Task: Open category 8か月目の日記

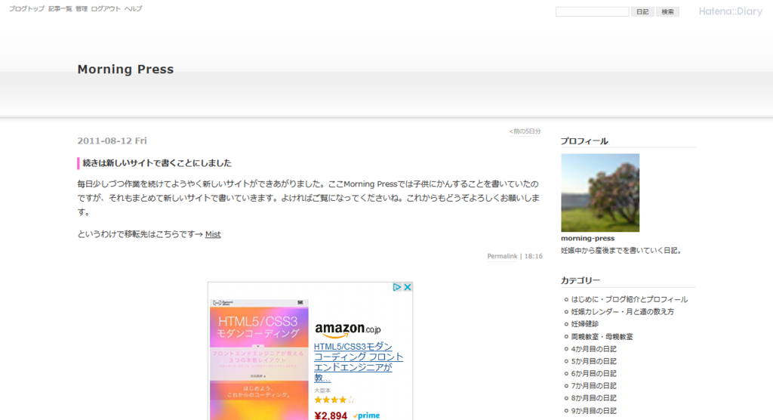Action: [593, 398]
